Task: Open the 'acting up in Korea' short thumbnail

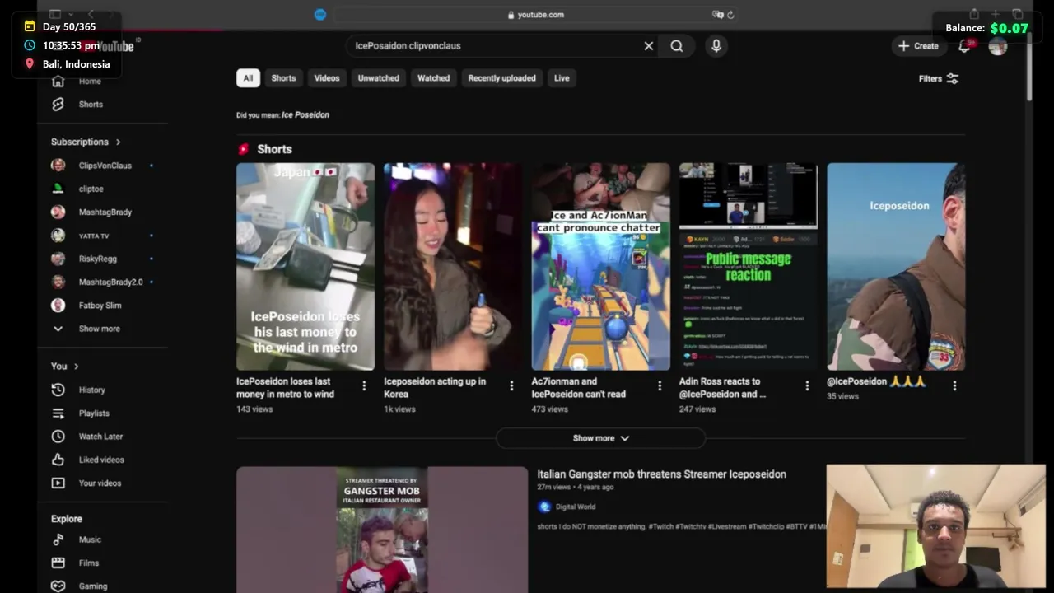Action: 453,267
